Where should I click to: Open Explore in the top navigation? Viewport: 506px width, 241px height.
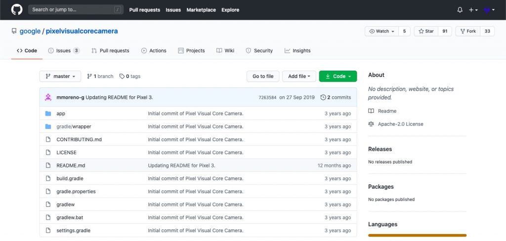pos(230,10)
